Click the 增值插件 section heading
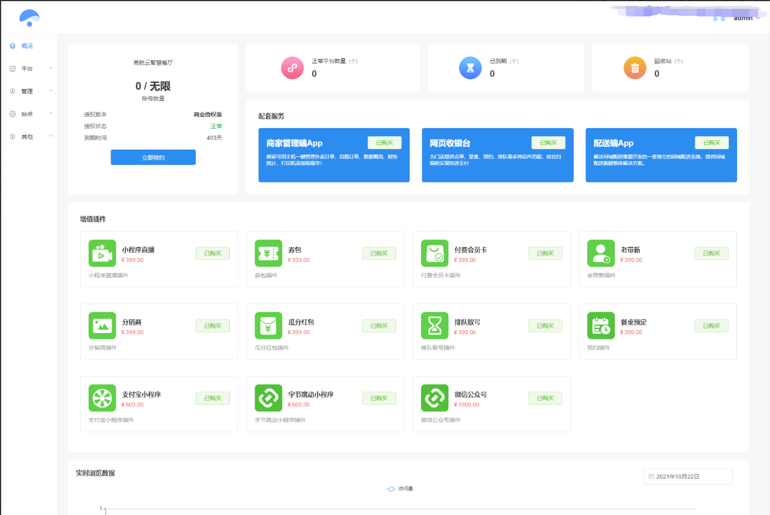 (93, 219)
